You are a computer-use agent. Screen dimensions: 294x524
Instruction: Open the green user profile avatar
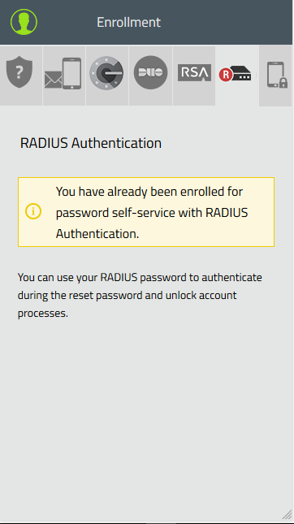coord(24,22)
